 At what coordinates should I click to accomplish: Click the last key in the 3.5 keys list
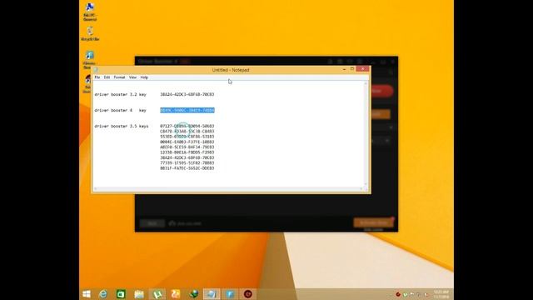[187, 168]
